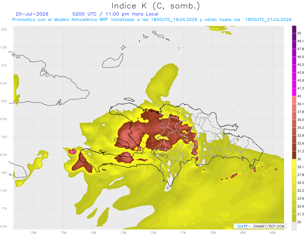
Task: Click the '22N' latitude label
Action: pos(4,30)
